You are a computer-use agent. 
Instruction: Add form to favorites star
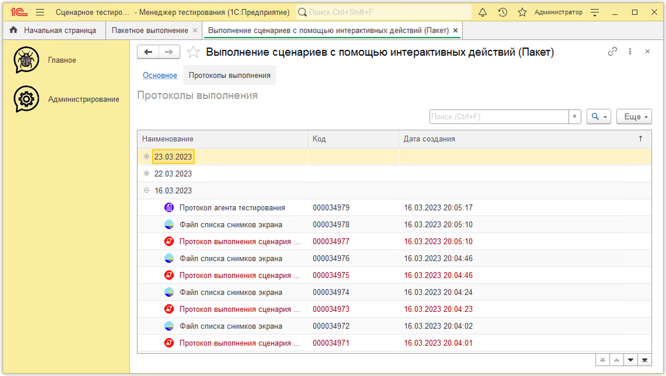[x=193, y=52]
